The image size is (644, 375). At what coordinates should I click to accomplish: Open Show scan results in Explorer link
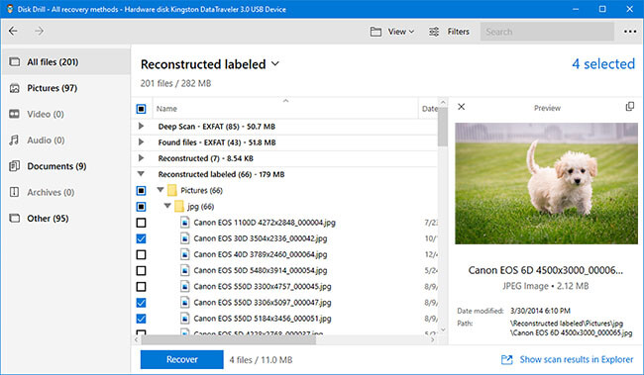click(x=577, y=360)
